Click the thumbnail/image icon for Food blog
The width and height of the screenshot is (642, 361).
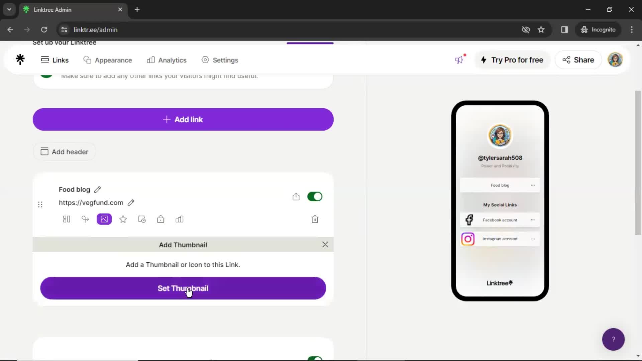[104, 219]
